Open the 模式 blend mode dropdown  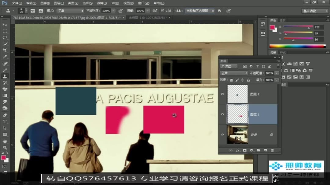(x=70, y=11)
